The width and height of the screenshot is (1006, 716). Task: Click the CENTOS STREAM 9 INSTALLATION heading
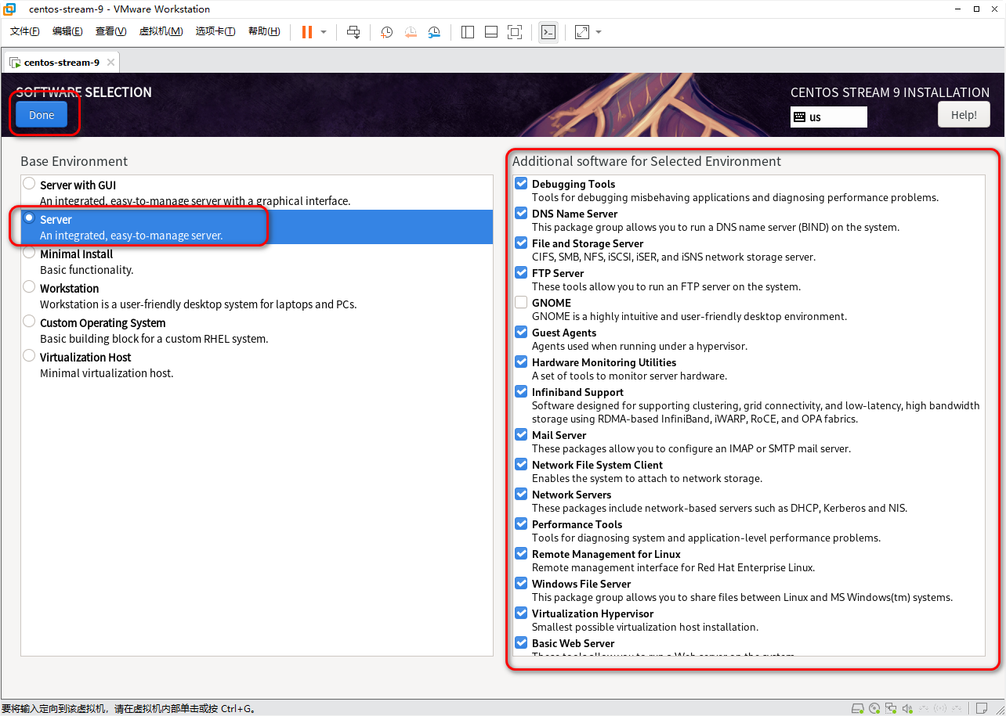coord(890,92)
